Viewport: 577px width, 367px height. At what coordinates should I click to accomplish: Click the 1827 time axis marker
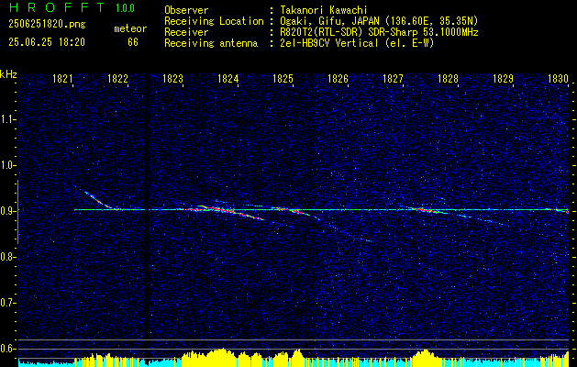click(393, 79)
